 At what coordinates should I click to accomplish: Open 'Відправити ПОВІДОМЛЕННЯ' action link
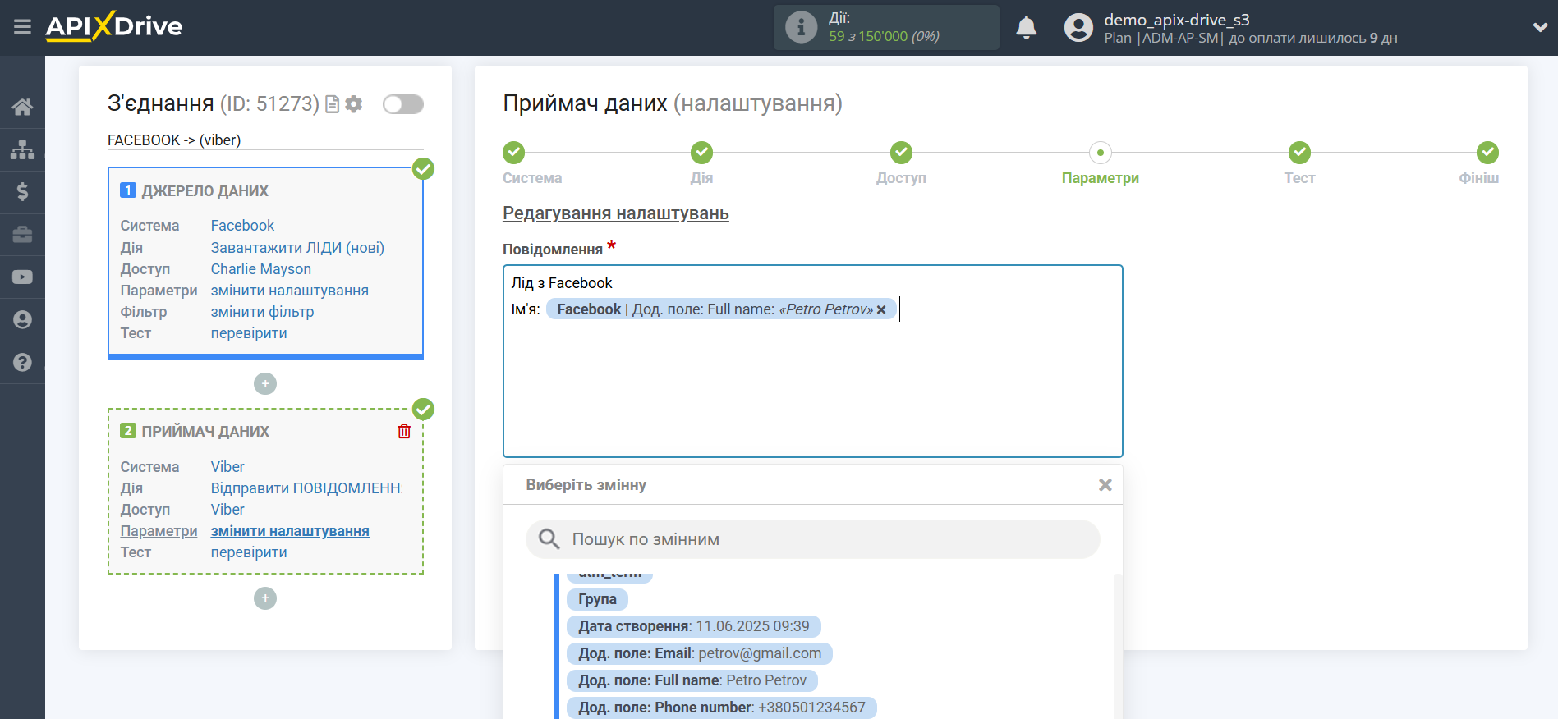306,488
